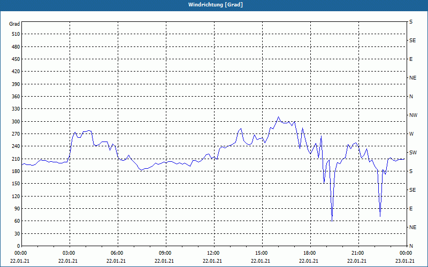The height and width of the screenshot is (267, 428).
Task: Click the 15:00 time axis label
Action: click(x=263, y=253)
